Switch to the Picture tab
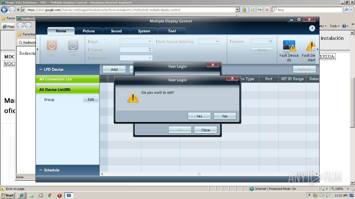The image size is (355, 199). tap(88, 31)
